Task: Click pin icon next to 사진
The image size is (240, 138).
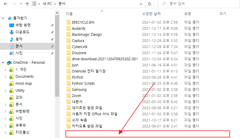Action: click(52, 53)
